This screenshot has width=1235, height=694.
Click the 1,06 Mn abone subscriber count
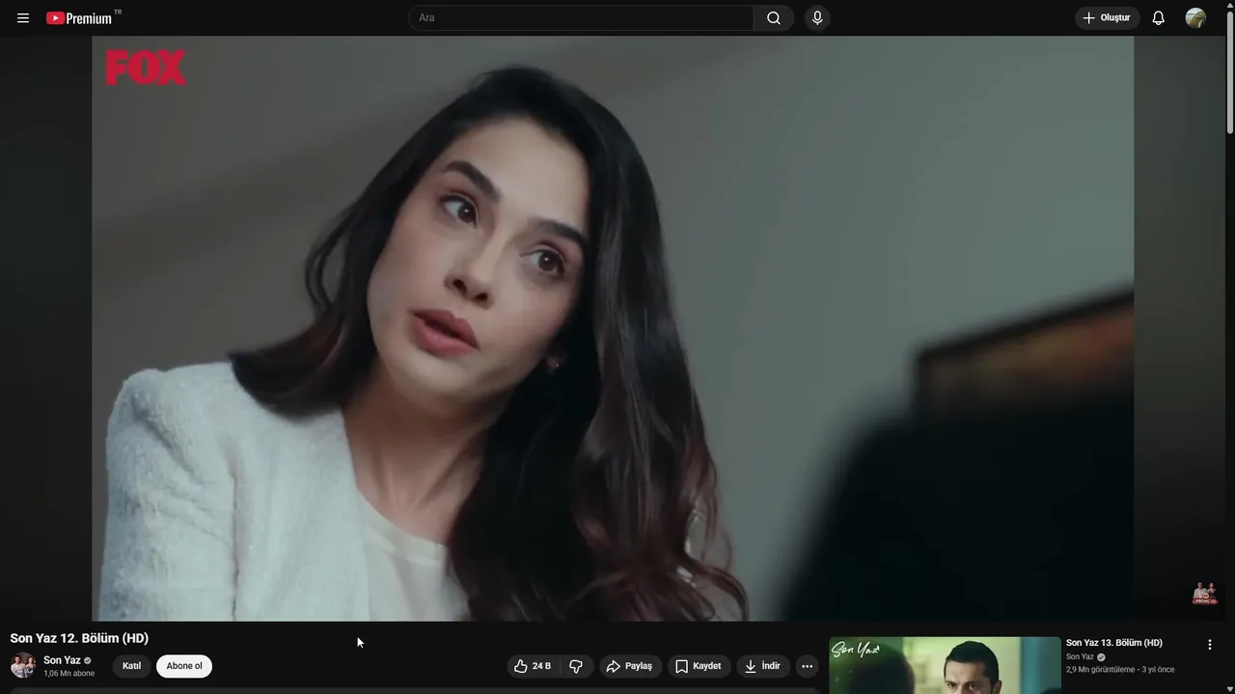coord(69,674)
